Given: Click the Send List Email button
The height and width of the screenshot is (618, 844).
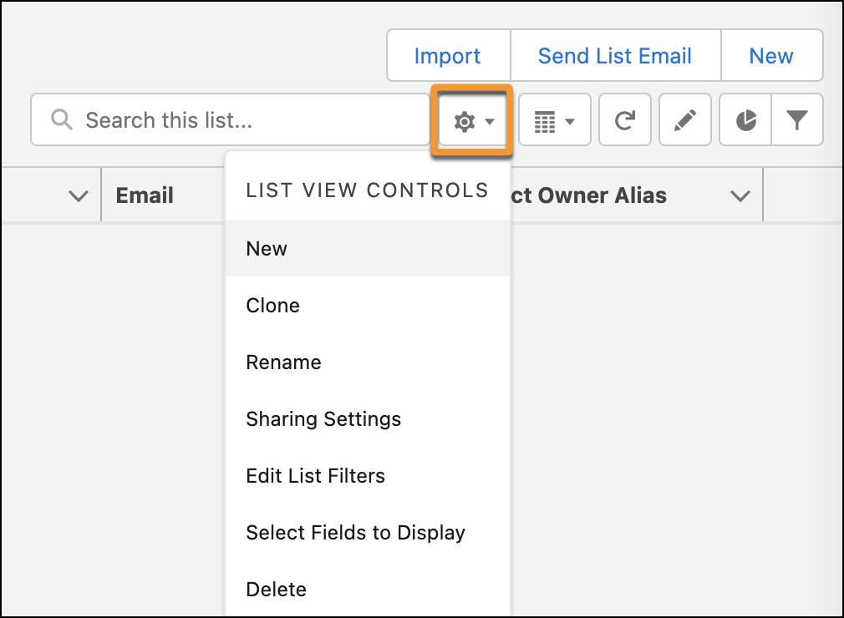Looking at the screenshot, I should 615,55.
